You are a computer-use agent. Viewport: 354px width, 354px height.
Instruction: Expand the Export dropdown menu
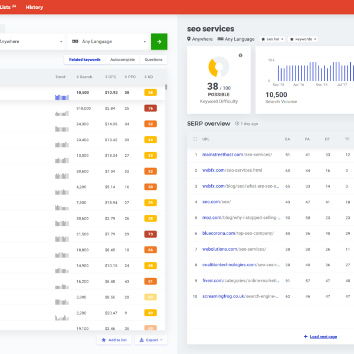pyautogui.click(x=151, y=340)
